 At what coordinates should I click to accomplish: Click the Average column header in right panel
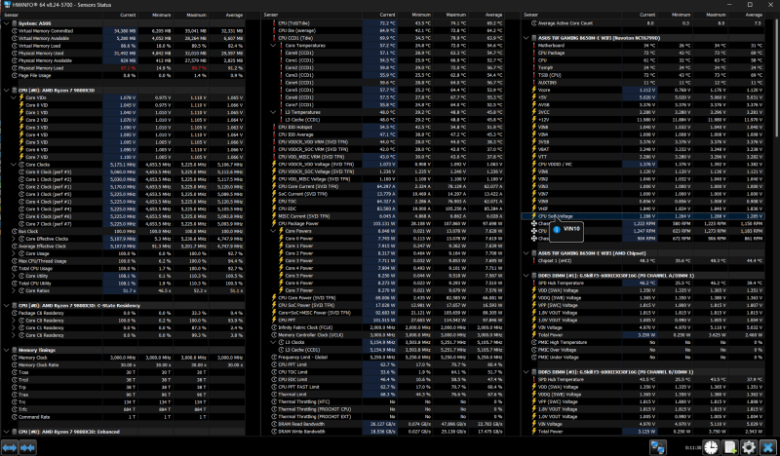pyautogui.click(x=746, y=15)
